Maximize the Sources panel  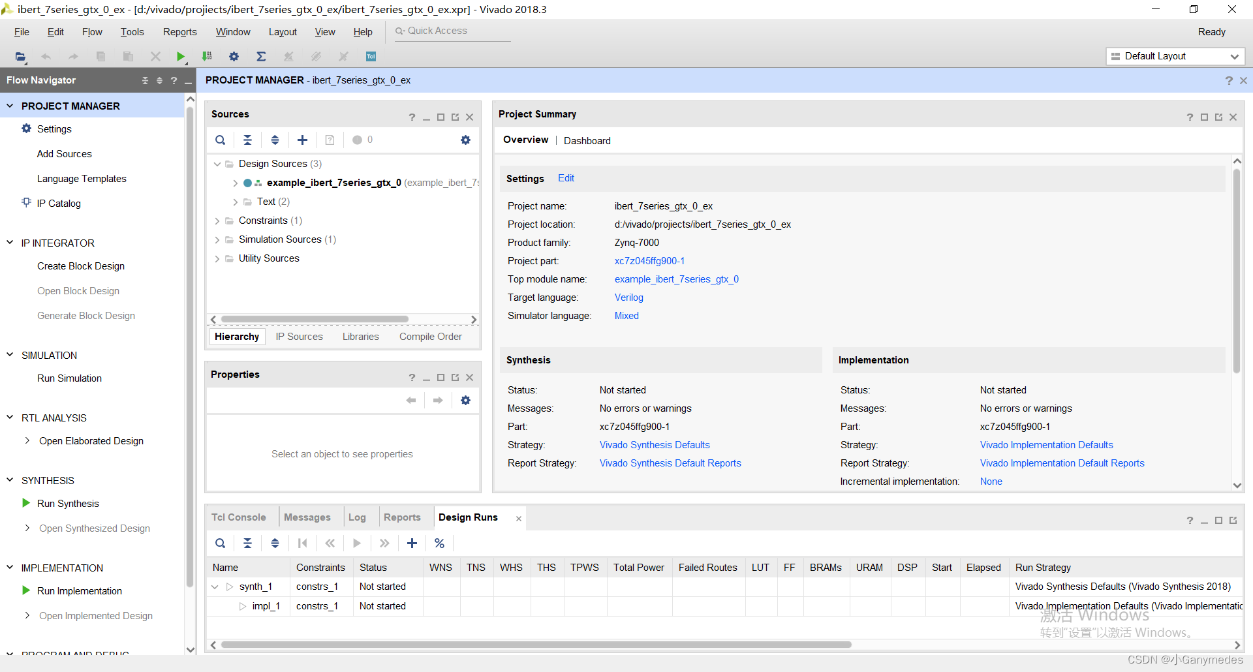click(x=441, y=117)
